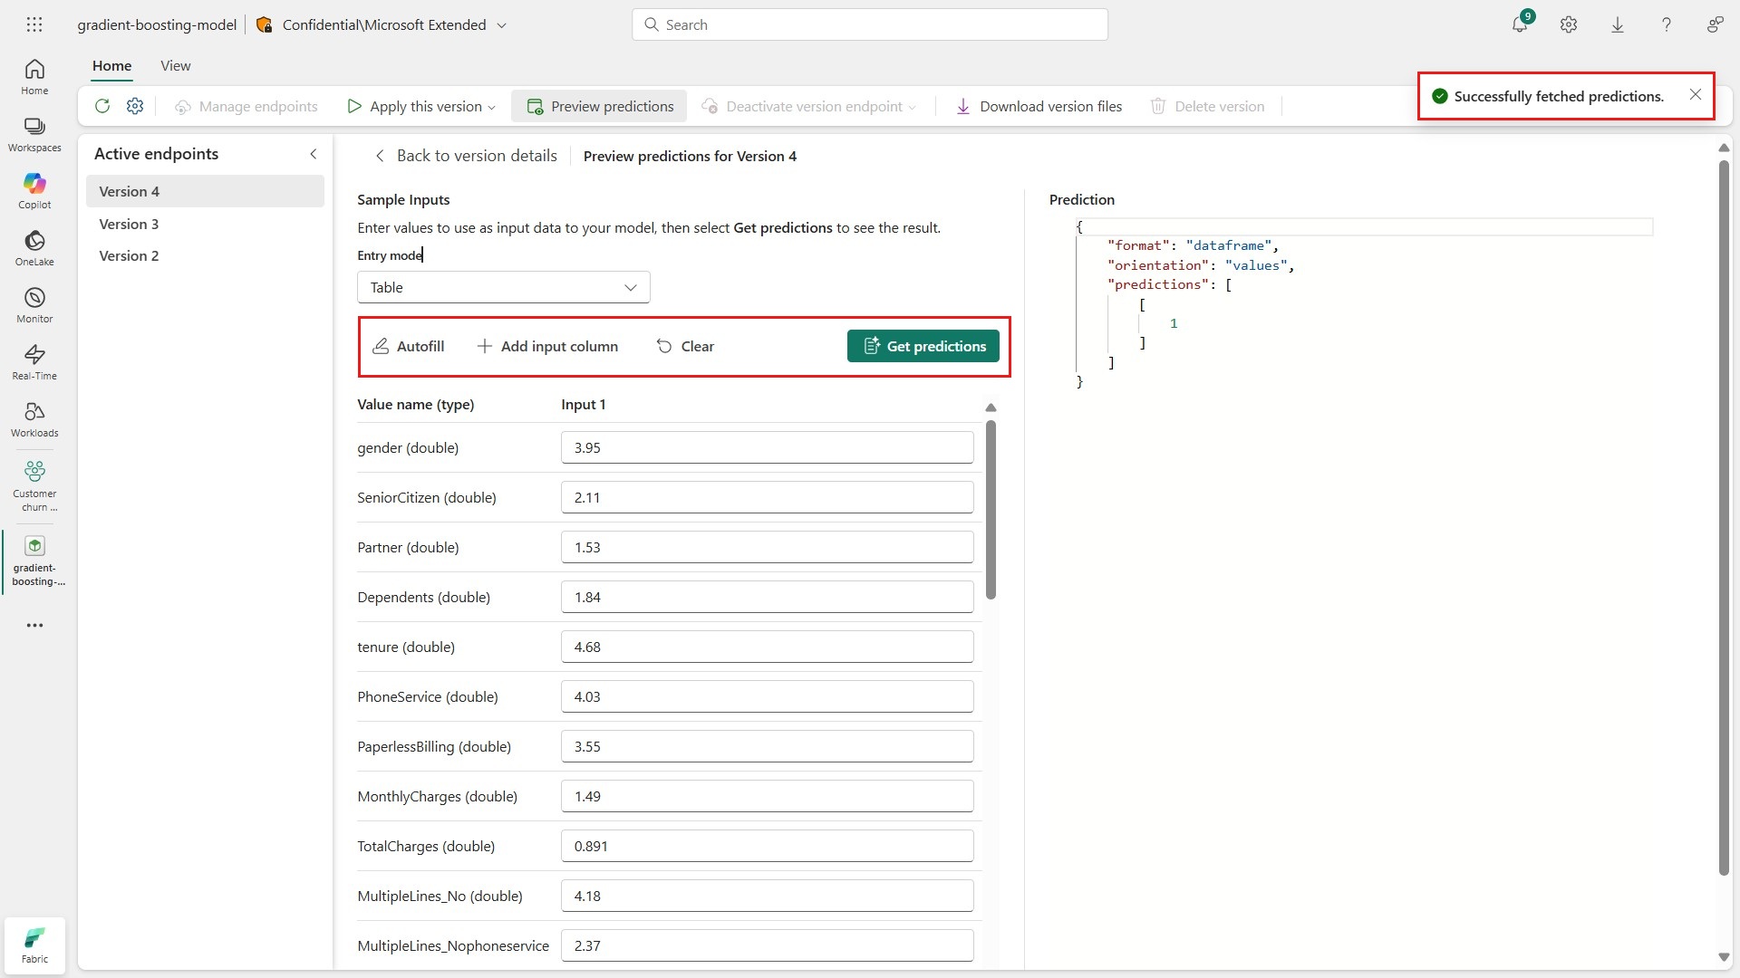Image resolution: width=1740 pixels, height=978 pixels.
Task: Expand the Entry mode Table dropdown
Action: point(503,287)
